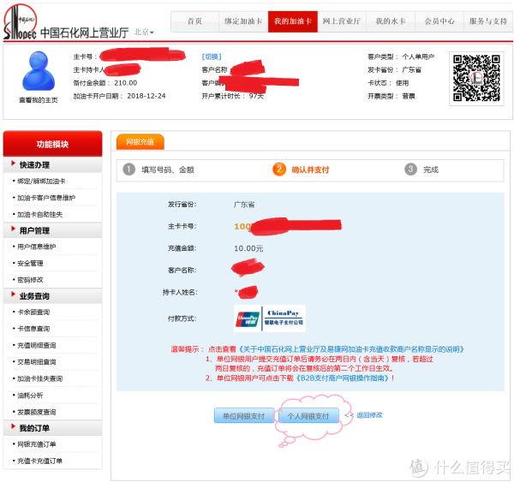Open 加油卡自助挂失 in the sidebar

39,215
